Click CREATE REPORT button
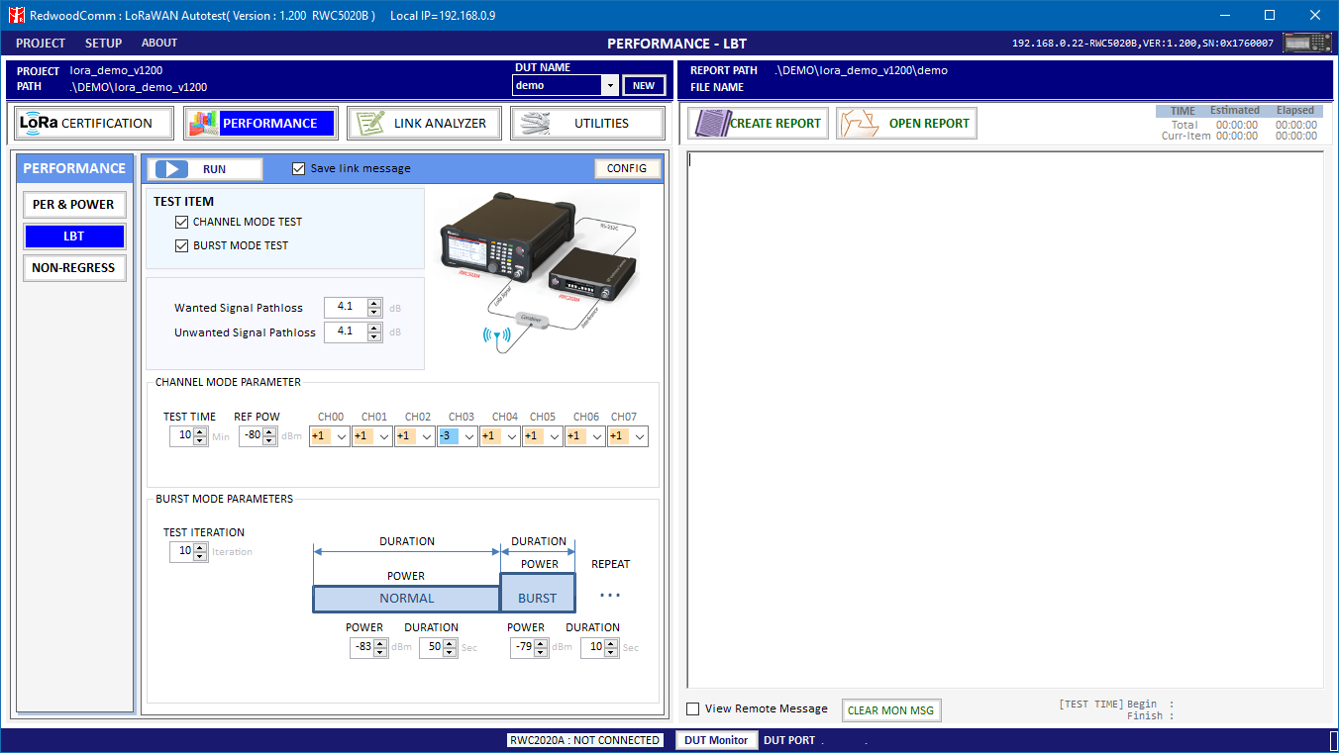Image resolution: width=1339 pixels, height=753 pixels. pos(759,123)
